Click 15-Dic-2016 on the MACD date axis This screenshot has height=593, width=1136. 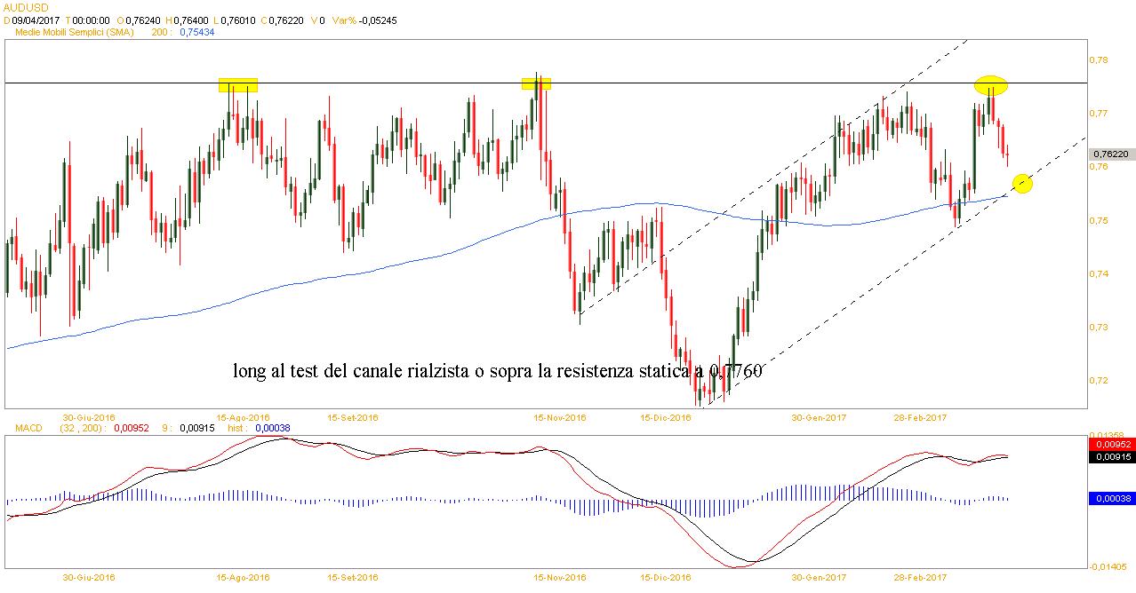[x=666, y=577]
